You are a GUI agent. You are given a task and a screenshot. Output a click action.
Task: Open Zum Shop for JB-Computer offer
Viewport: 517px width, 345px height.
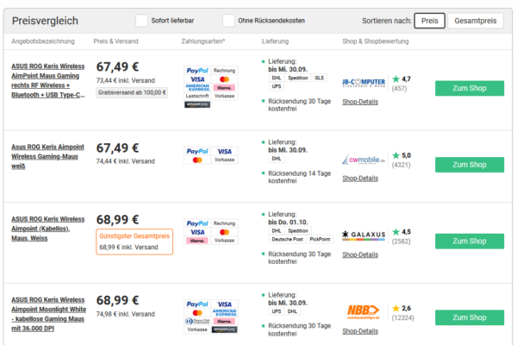[470, 88]
